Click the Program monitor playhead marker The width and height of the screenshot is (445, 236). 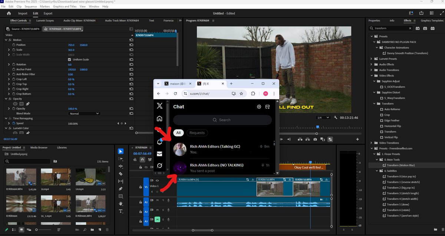(317, 127)
